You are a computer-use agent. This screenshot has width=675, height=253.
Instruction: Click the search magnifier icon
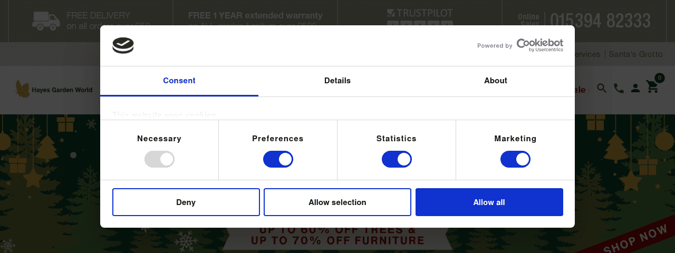coord(602,88)
